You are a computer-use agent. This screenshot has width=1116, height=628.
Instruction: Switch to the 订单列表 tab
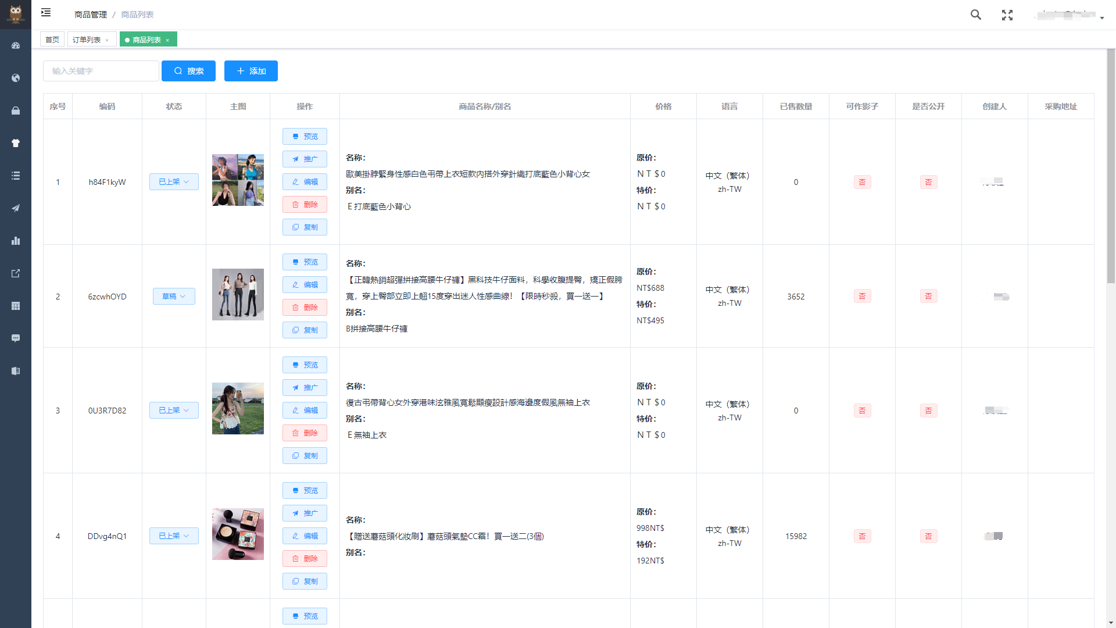pyautogui.click(x=87, y=40)
